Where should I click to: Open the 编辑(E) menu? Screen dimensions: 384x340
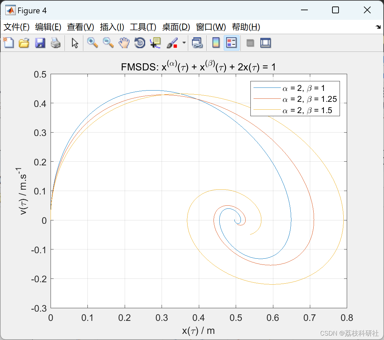[48, 27]
